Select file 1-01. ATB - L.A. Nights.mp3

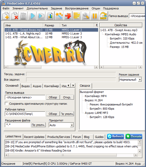click(x=51, y=34)
